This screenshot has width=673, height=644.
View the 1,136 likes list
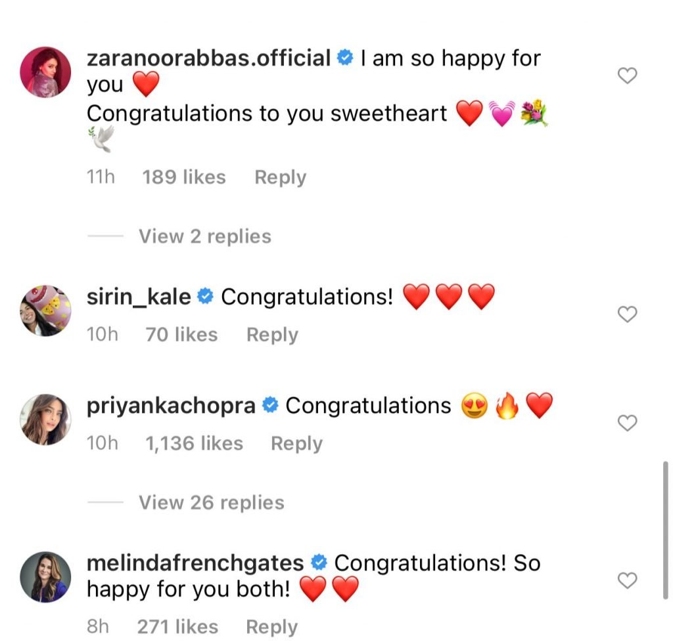[194, 444]
